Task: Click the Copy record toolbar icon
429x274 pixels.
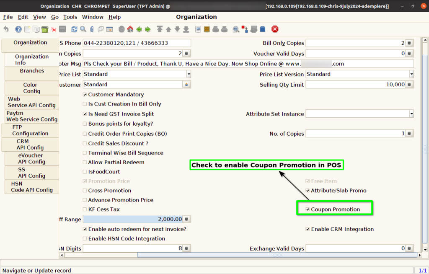Action: (36, 29)
